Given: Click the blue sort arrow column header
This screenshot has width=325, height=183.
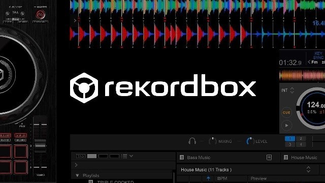Looking at the screenshot, I should point(208,178).
